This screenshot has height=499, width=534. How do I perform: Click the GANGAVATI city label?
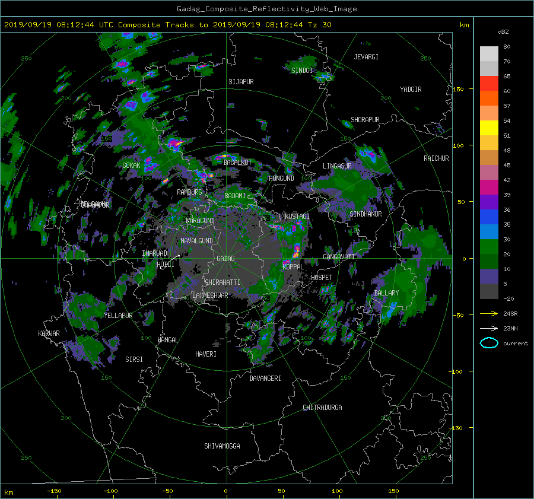tap(339, 257)
